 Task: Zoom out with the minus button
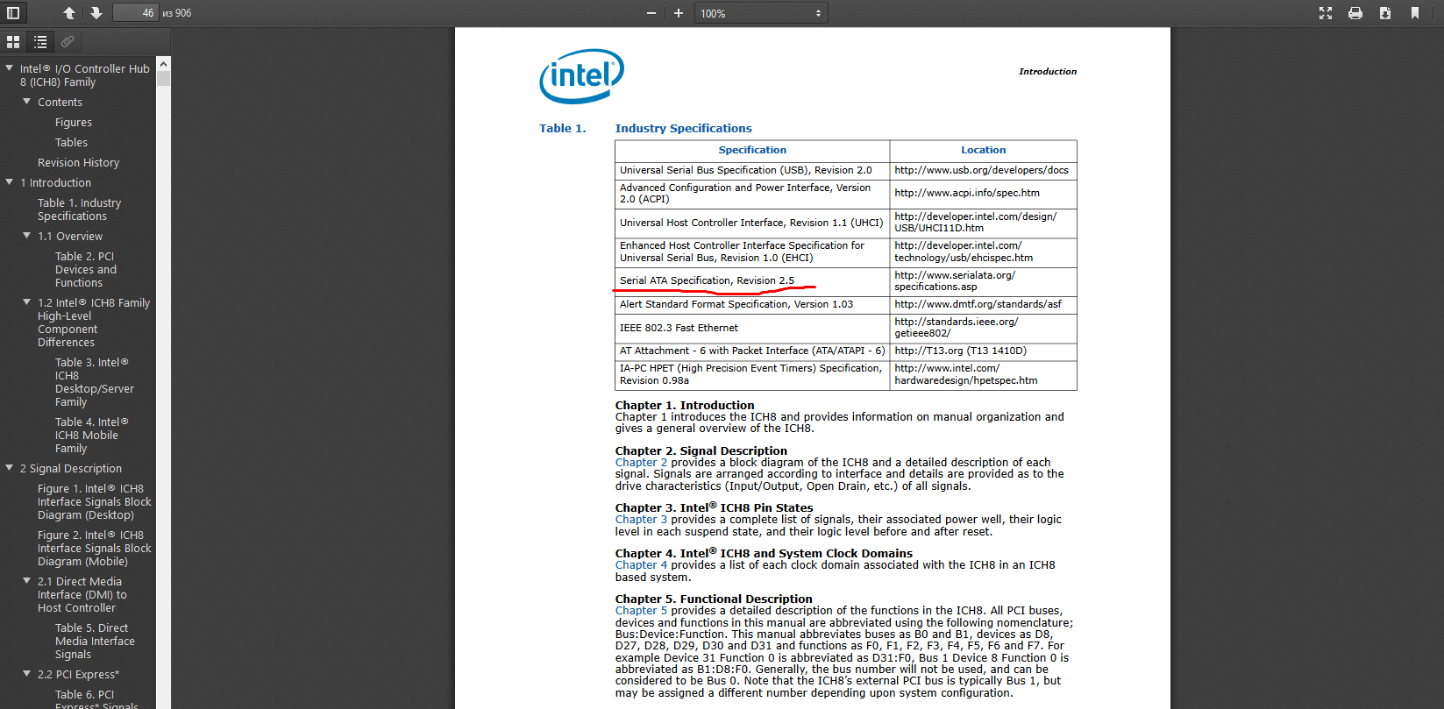[651, 13]
